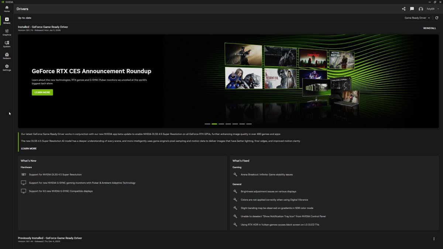This screenshot has width=443, height=249.
Task: Open the Redeem section in sidebar
Action: (x=7, y=56)
